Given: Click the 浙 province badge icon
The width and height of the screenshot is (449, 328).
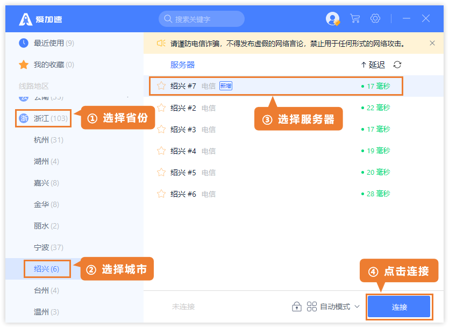Looking at the screenshot, I should point(24,118).
